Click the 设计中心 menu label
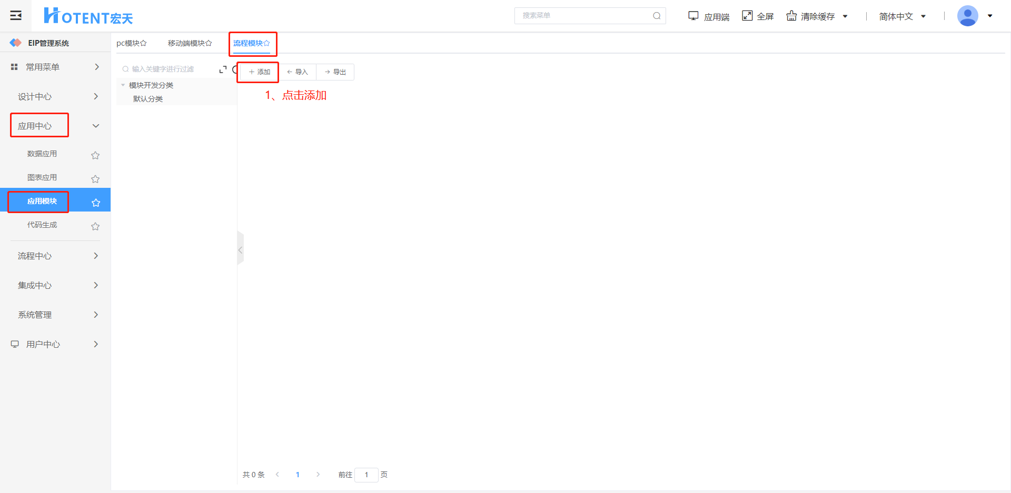Image resolution: width=1011 pixels, height=493 pixels. [x=35, y=96]
